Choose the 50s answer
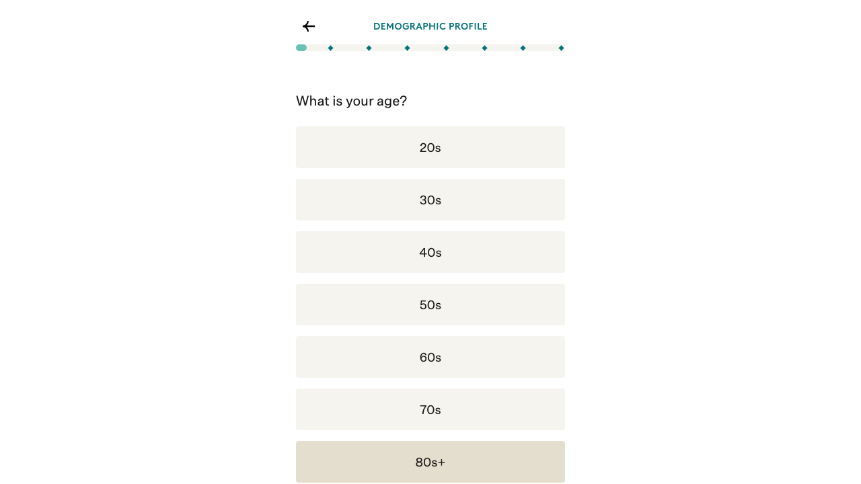The height and width of the screenshot is (484, 861). (430, 305)
